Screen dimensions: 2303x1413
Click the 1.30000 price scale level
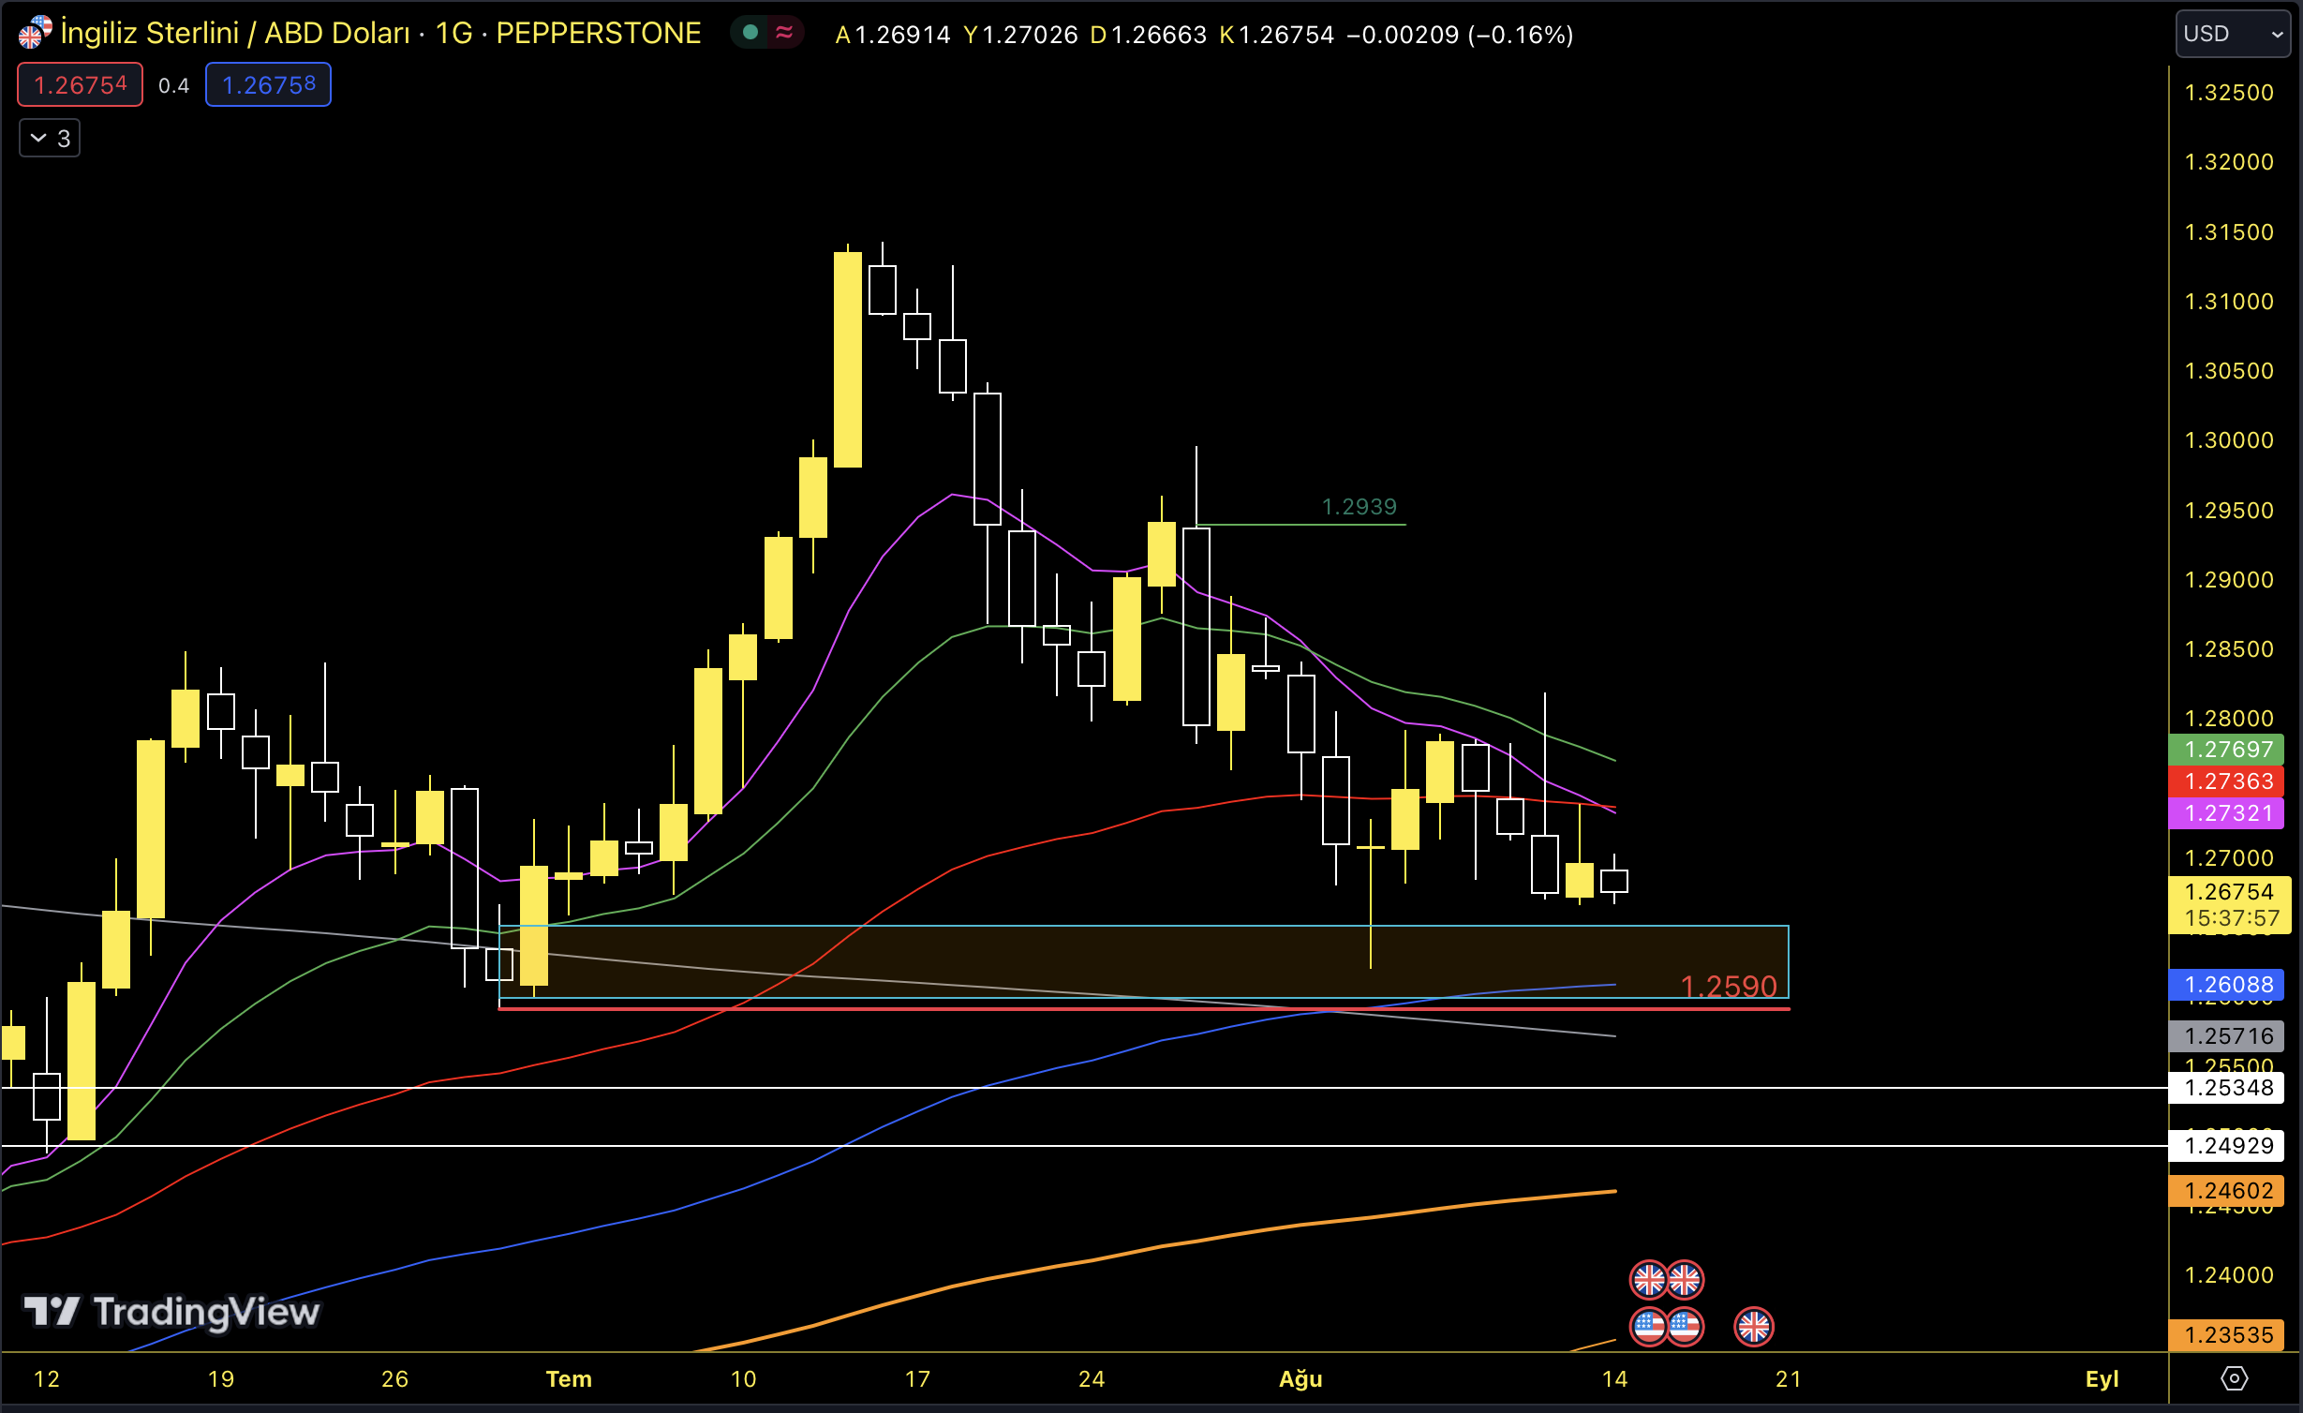(x=2229, y=440)
